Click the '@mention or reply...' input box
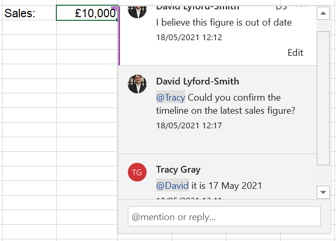The image size is (336, 241). 224,216
